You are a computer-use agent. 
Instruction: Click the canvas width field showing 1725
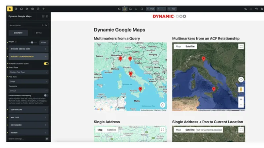pos(150,9)
